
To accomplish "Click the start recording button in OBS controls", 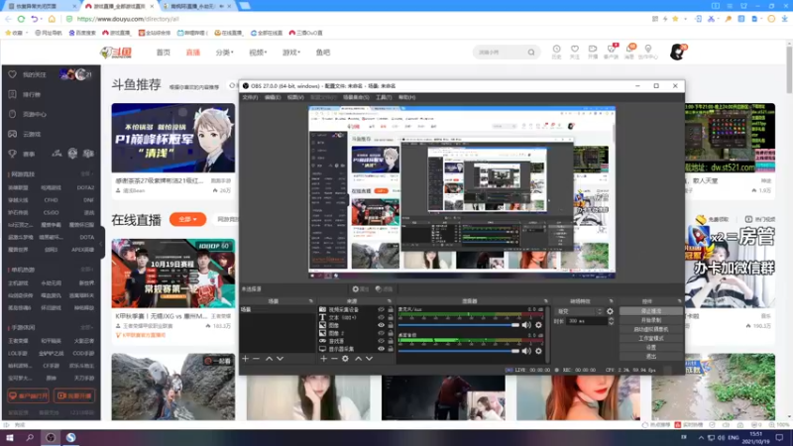I will pyautogui.click(x=651, y=320).
